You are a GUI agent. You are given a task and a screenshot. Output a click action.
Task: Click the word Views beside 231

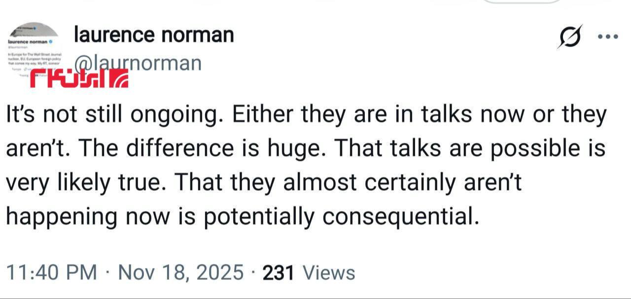coord(328,272)
